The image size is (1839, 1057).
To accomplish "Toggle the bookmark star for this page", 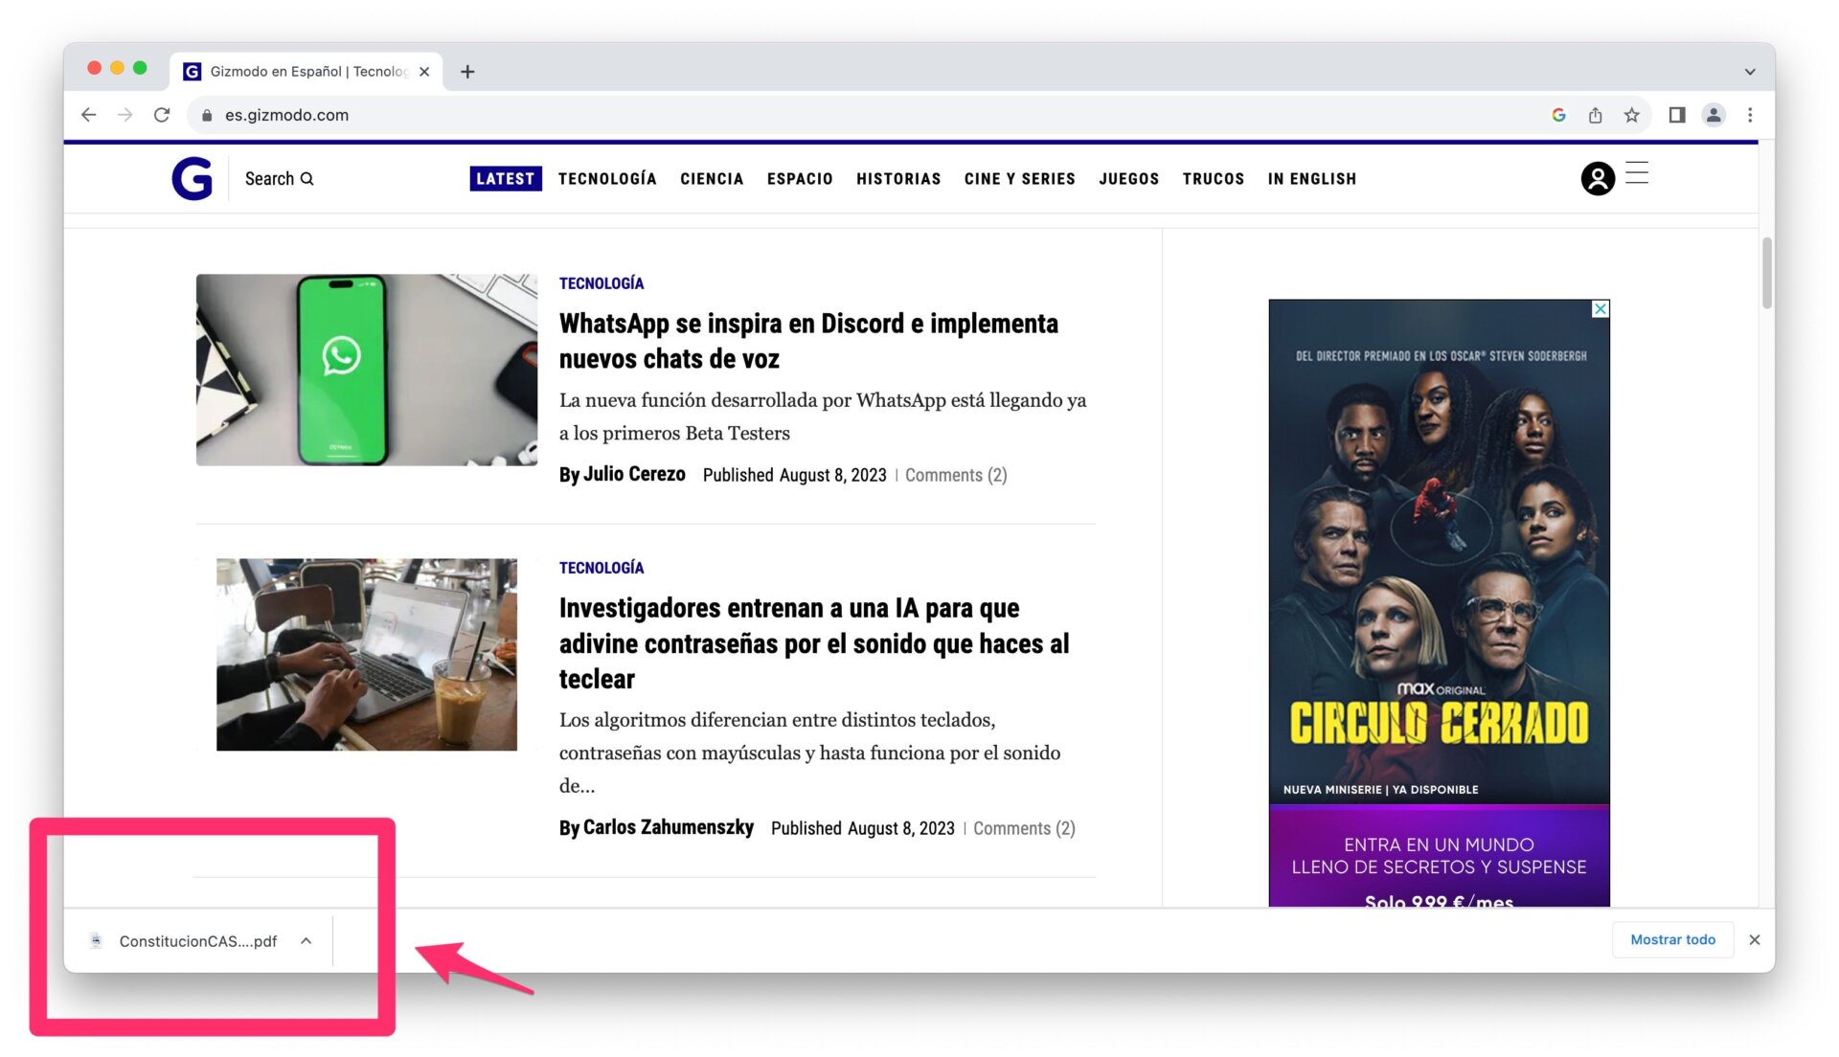I will click(1631, 115).
